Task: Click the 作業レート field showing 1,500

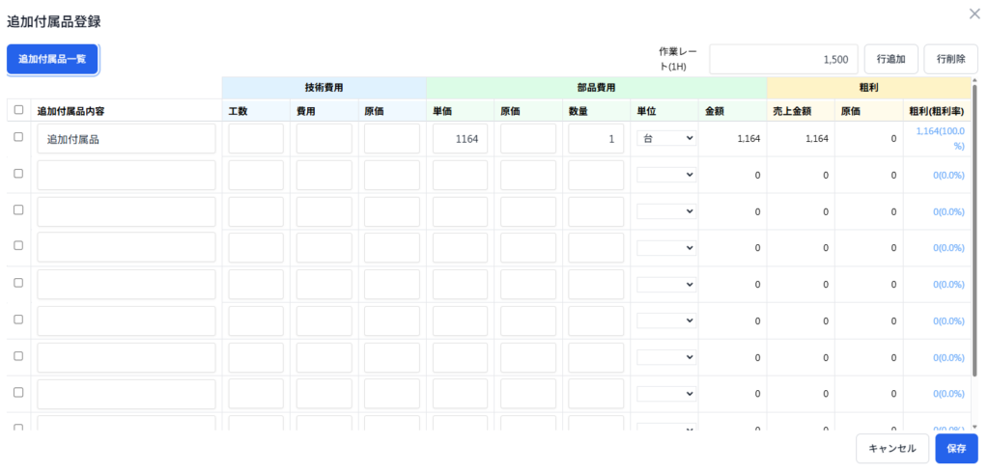Action: tap(783, 59)
